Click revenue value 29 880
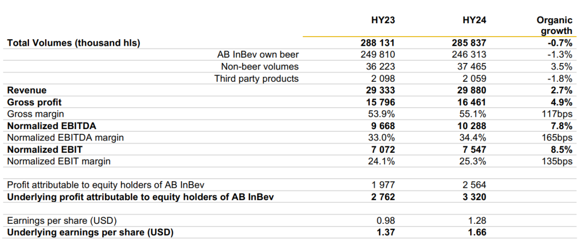 (471, 90)
